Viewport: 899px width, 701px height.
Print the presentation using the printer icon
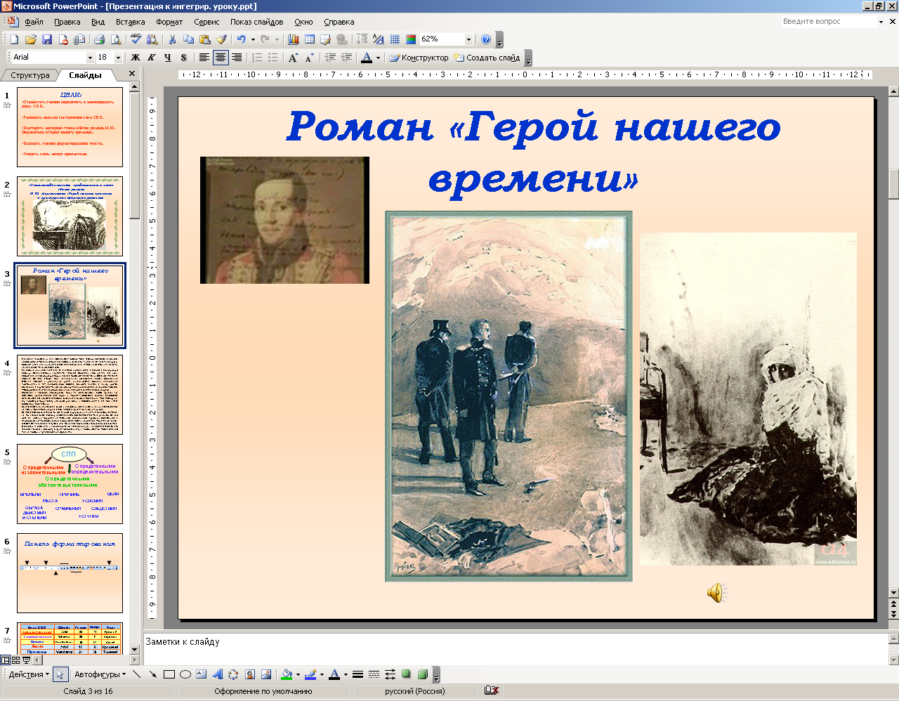[99, 39]
